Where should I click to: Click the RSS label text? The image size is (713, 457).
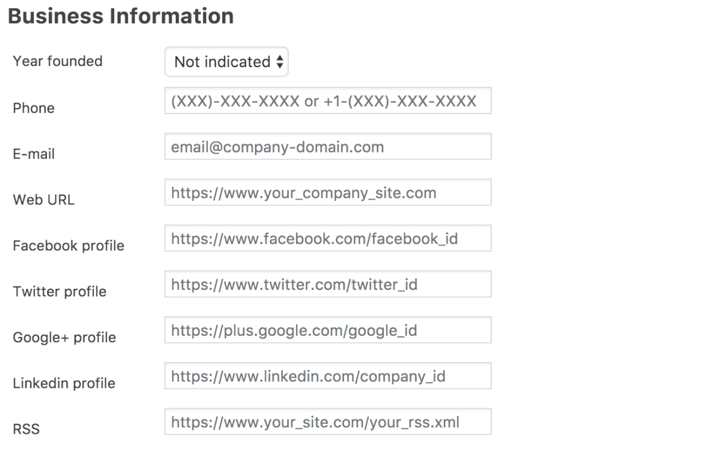[26, 428]
